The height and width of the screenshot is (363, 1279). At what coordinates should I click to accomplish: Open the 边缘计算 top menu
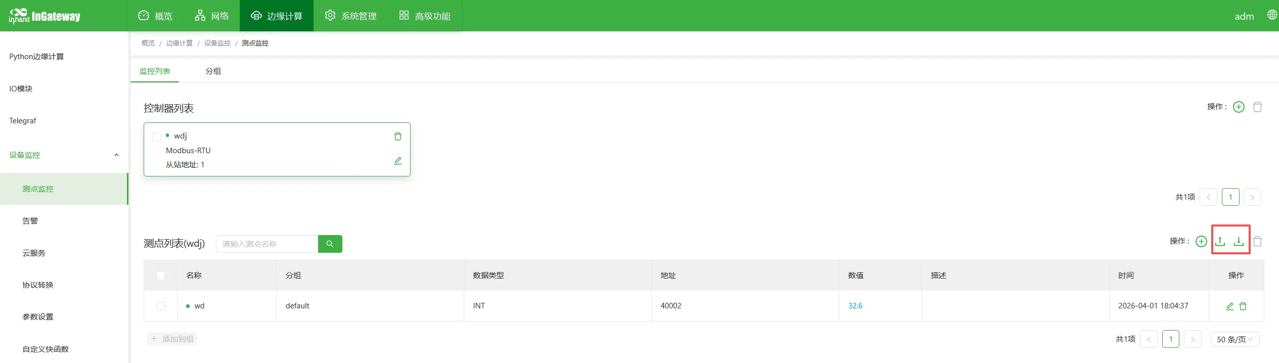pos(277,16)
